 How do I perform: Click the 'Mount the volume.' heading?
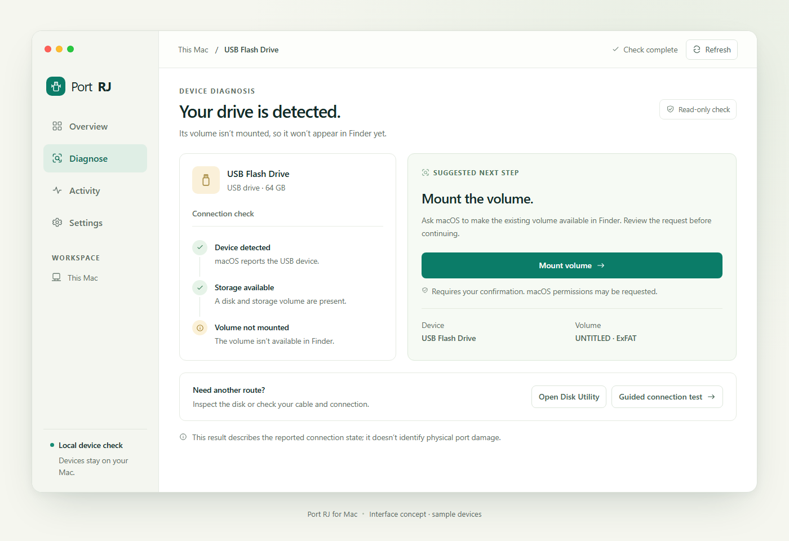pyautogui.click(x=477, y=199)
